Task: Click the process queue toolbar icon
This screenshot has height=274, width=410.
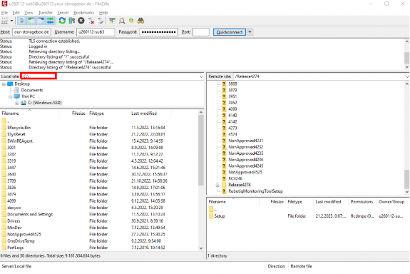Action: point(71,21)
